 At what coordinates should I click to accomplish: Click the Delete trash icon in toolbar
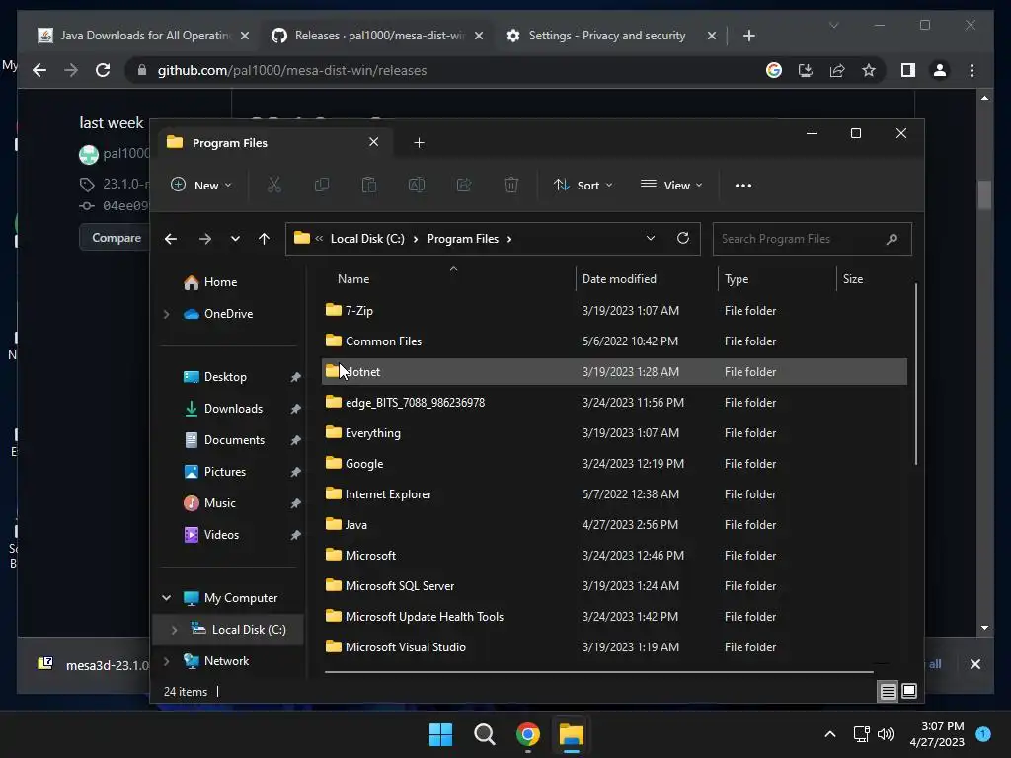[511, 185]
